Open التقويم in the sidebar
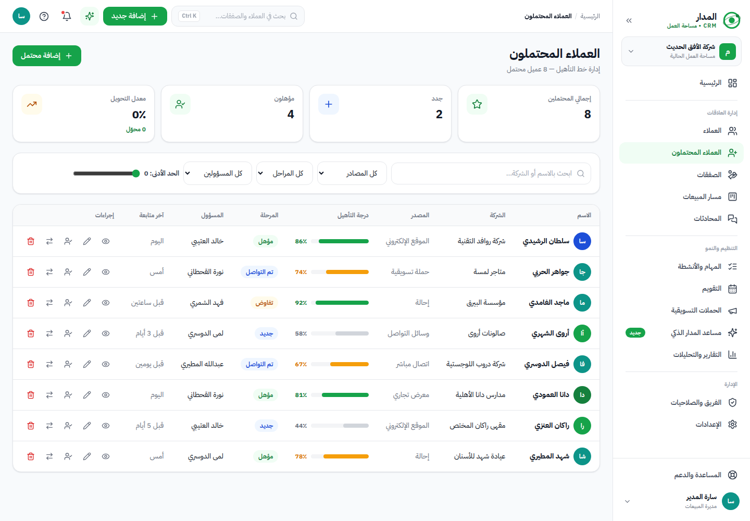 point(681,289)
